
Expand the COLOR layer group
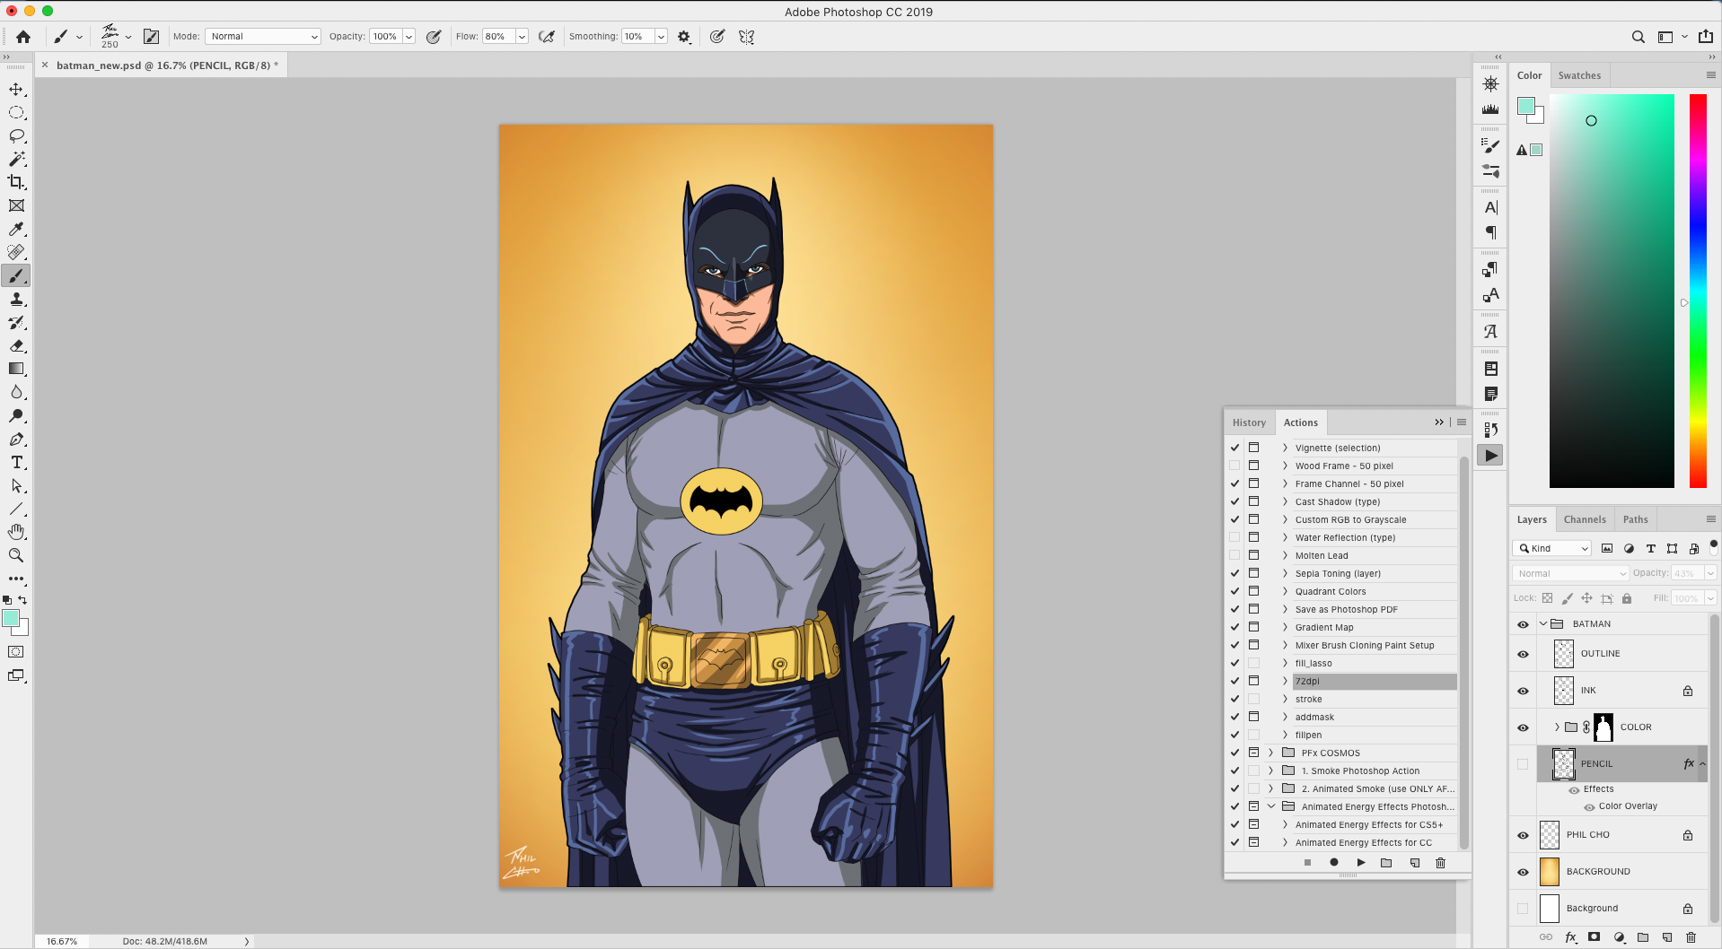coord(1557,727)
